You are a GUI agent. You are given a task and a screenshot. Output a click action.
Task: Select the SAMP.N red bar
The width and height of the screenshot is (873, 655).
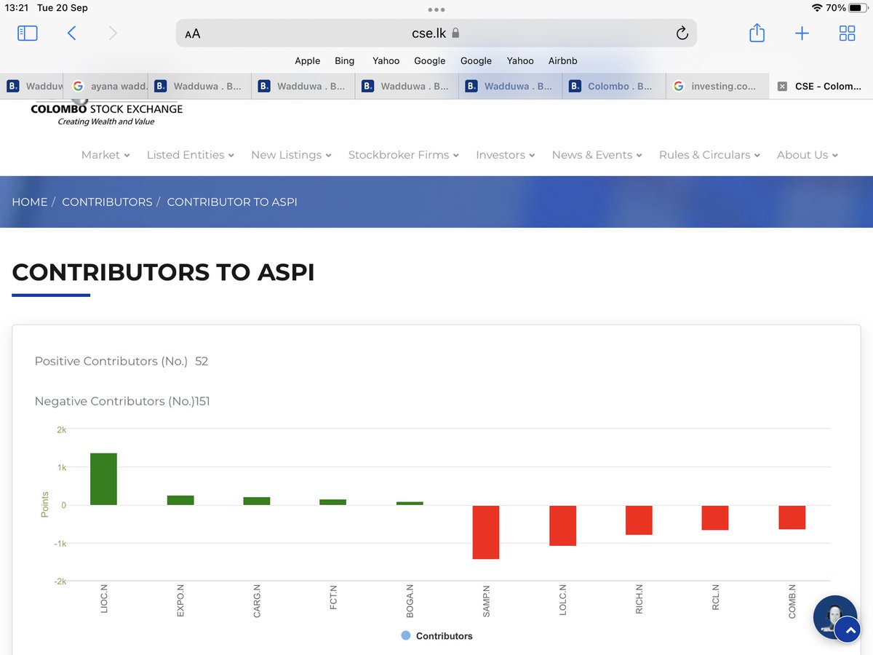pyautogui.click(x=486, y=532)
